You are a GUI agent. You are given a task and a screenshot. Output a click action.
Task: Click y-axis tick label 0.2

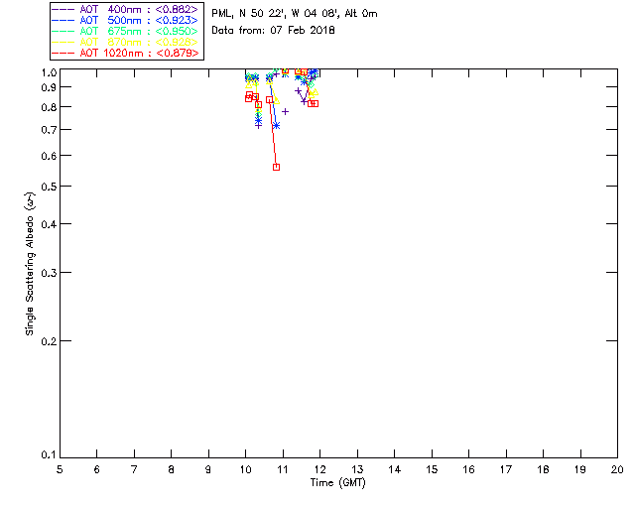coord(49,341)
